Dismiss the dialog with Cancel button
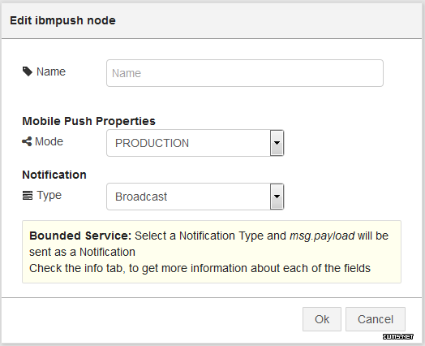 point(376,319)
